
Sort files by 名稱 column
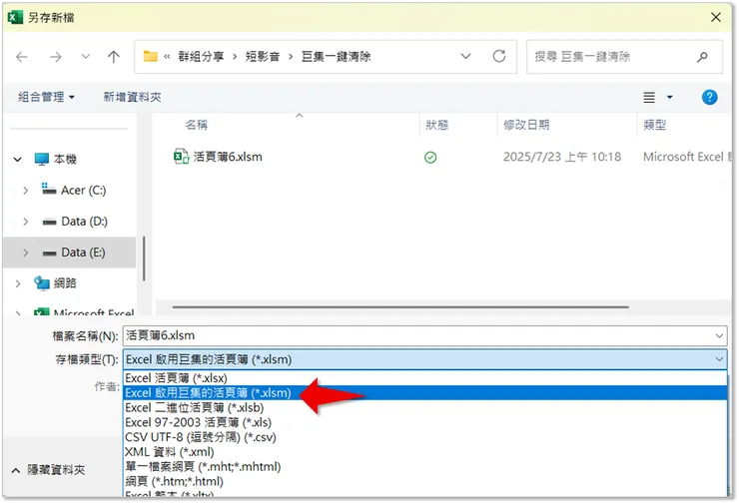click(x=196, y=125)
